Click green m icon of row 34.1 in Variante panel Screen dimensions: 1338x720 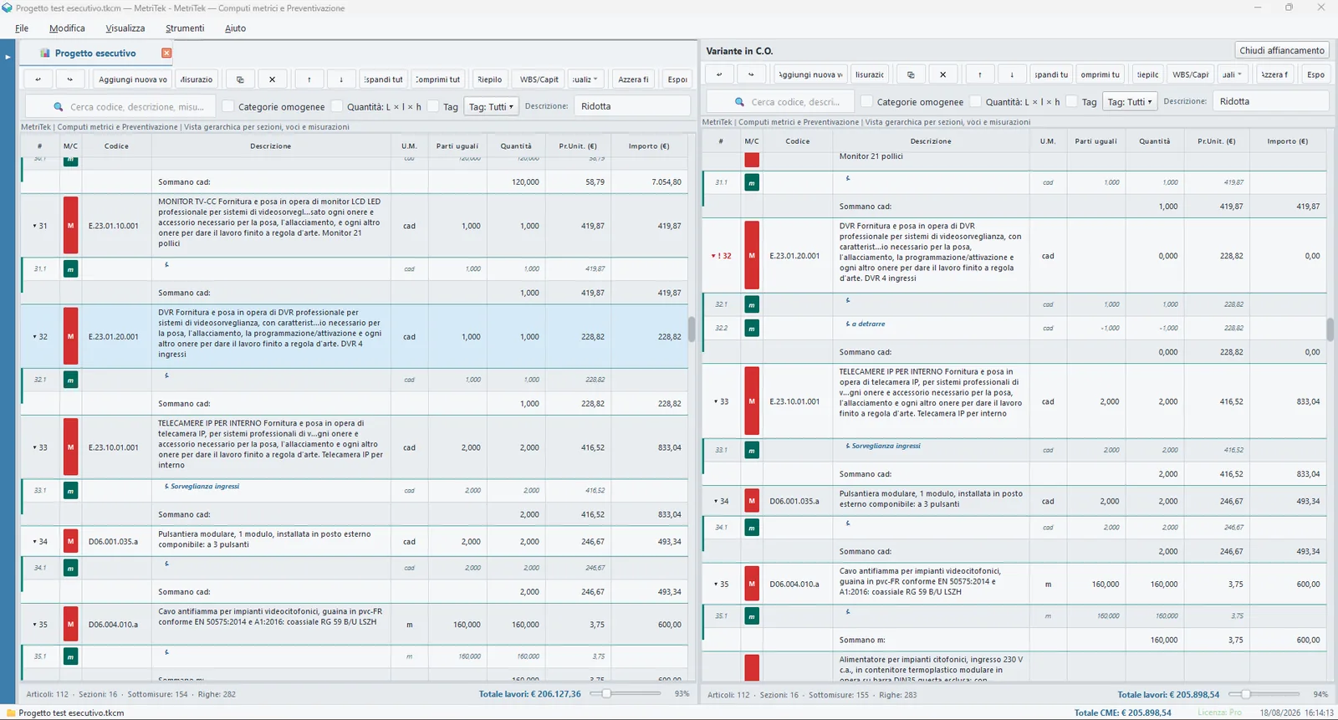752,528
